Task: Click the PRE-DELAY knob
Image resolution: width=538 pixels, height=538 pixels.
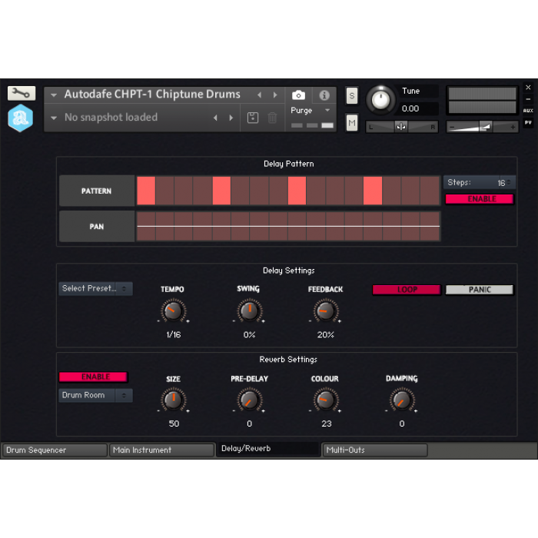Action: tap(250, 400)
